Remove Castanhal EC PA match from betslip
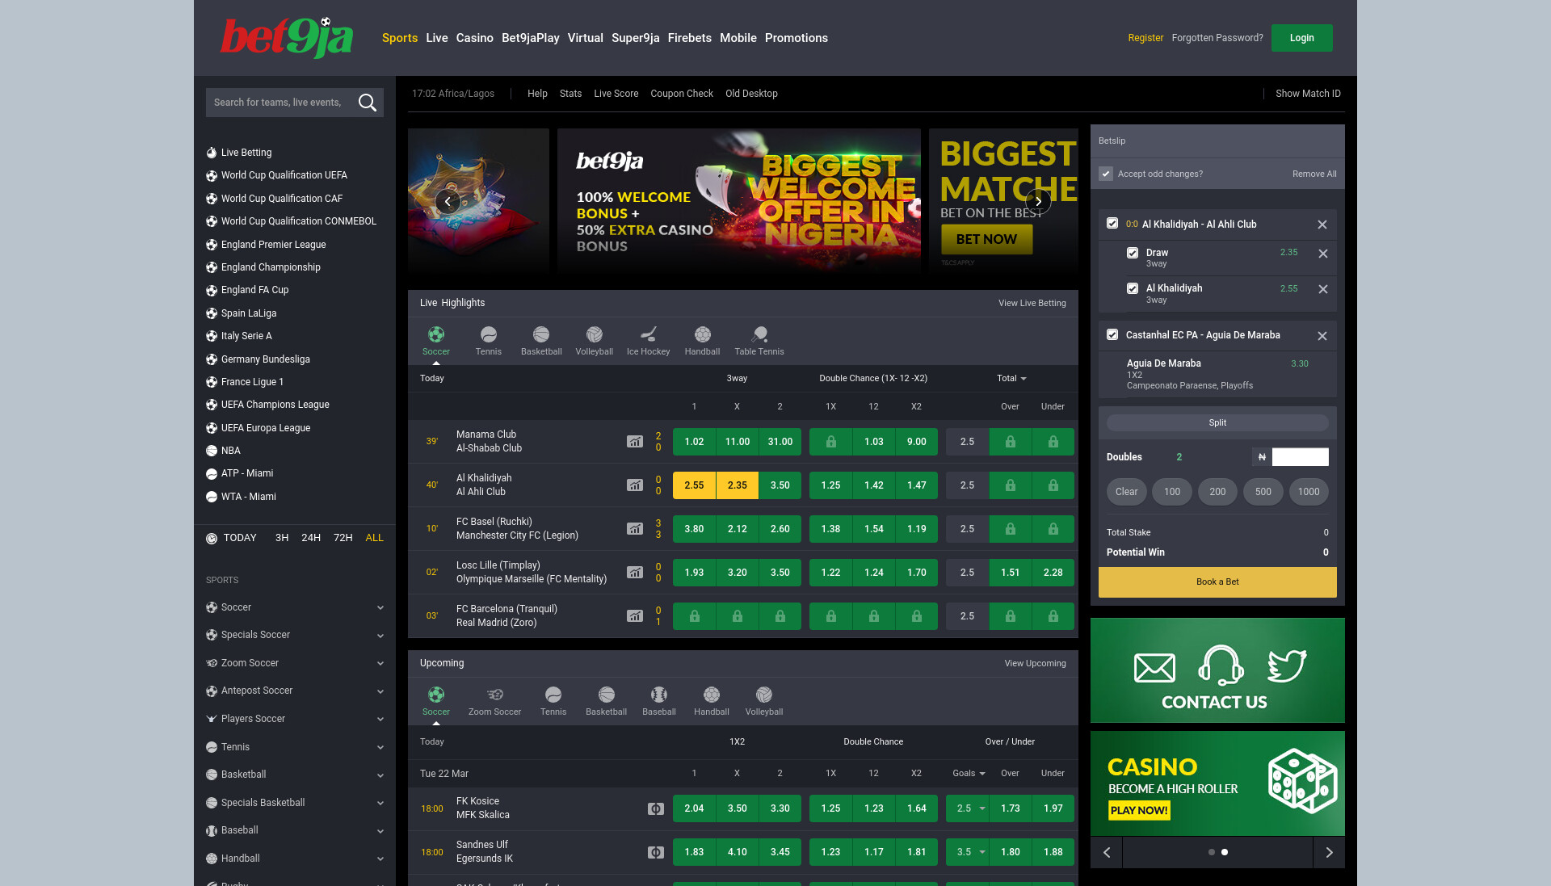1551x886 pixels. [1322, 336]
